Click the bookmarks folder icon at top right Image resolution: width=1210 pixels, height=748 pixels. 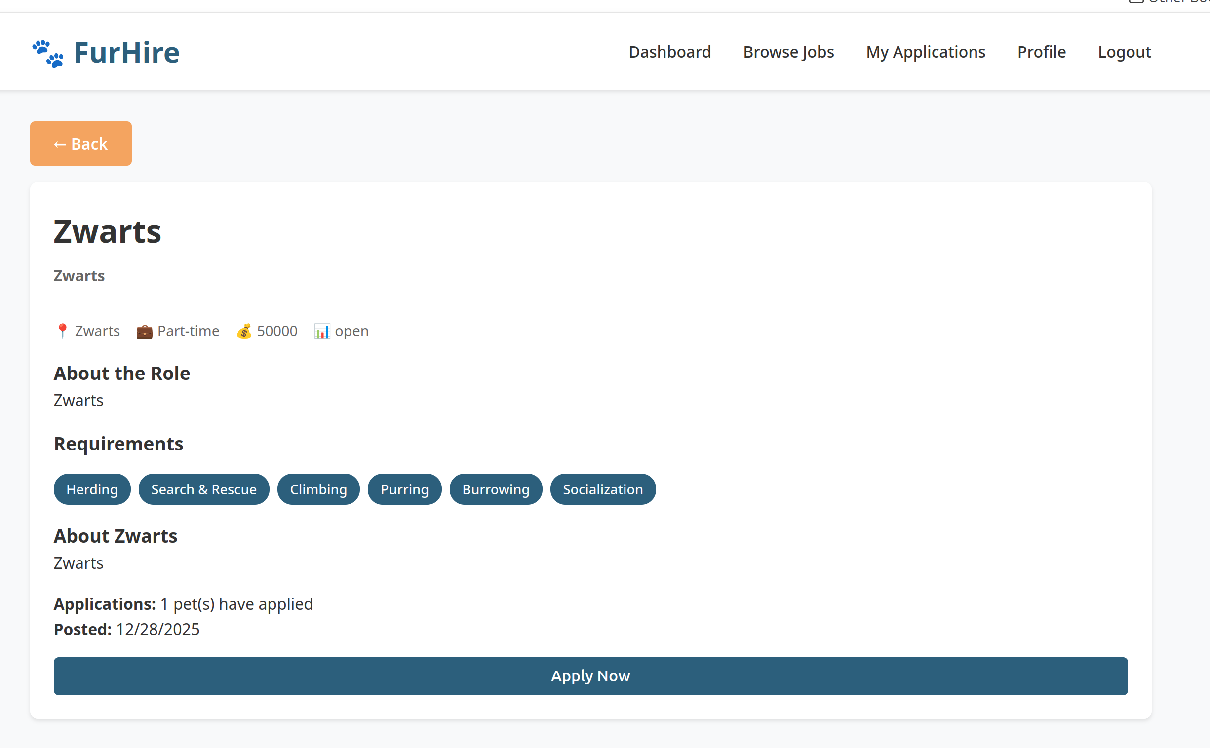pos(1136,1)
